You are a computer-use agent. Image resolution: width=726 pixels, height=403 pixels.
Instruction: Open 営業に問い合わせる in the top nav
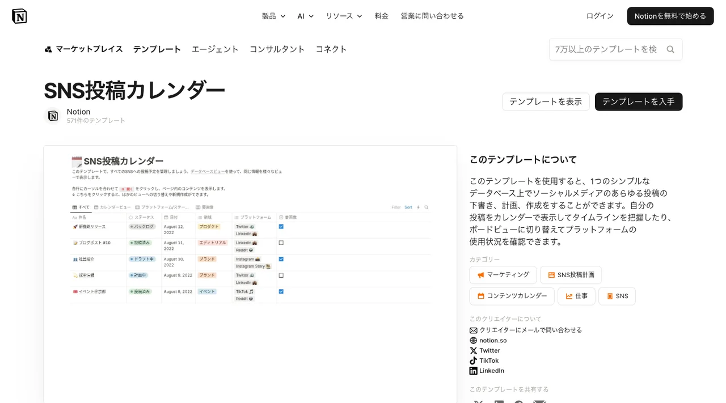coord(432,16)
